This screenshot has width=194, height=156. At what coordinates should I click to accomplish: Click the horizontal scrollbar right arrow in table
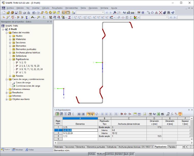[192, 143]
